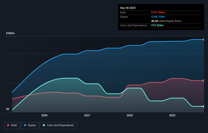This screenshot has height=133, width=208.
Task: Click the Sep 30 2023 tooltip date
Action: click(x=128, y=8)
